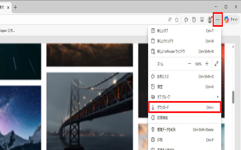Open 新しい InPrivate ウィンドウ
This screenshot has width=241, height=150.
coord(185,51)
